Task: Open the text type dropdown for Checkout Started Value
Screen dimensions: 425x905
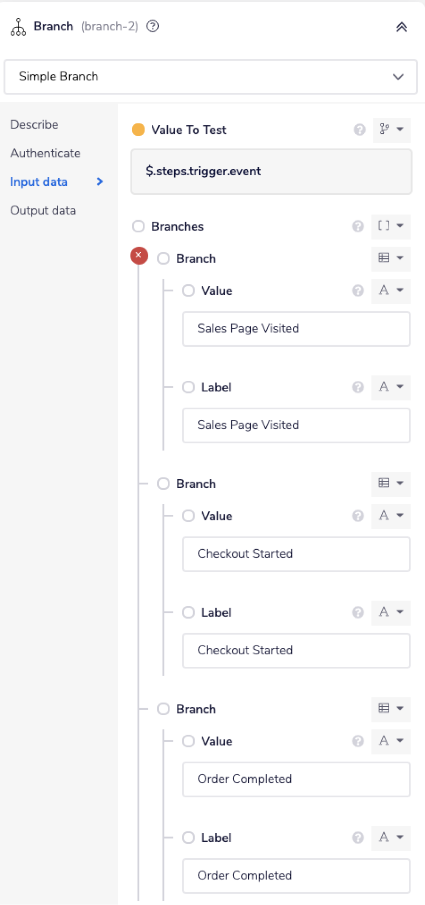Action: [391, 516]
